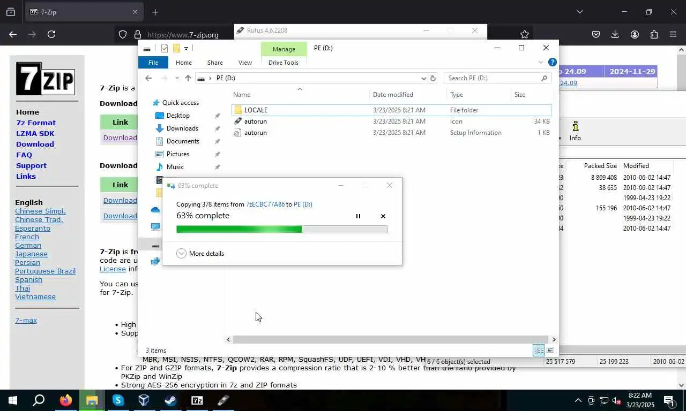This screenshot has width=686, height=411.
Task: Open Documents in navigation pane
Action: coord(183,141)
